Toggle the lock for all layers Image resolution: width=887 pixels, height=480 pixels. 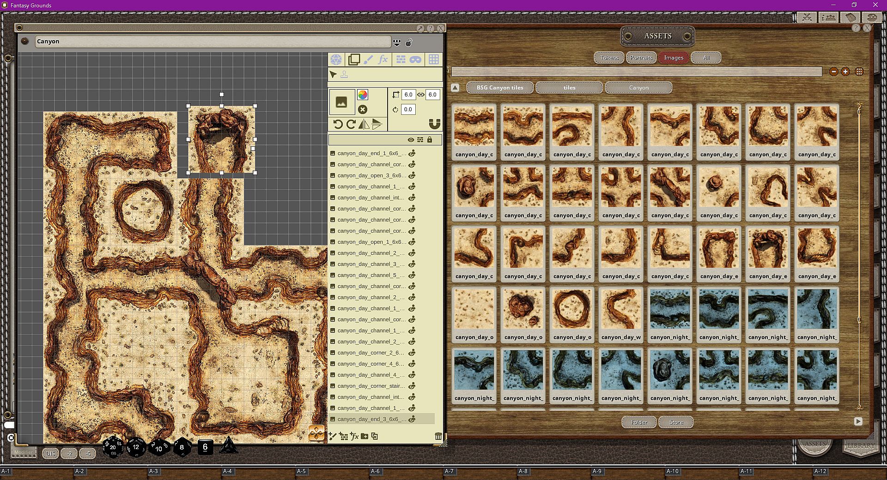(430, 140)
